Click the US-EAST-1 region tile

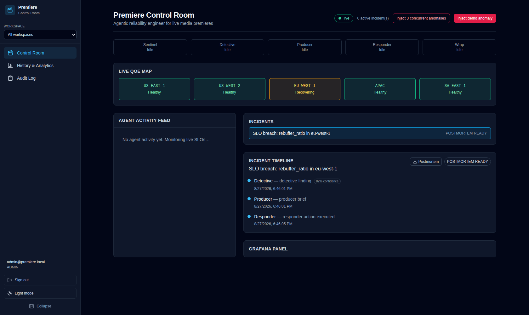click(x=154, y=89)
